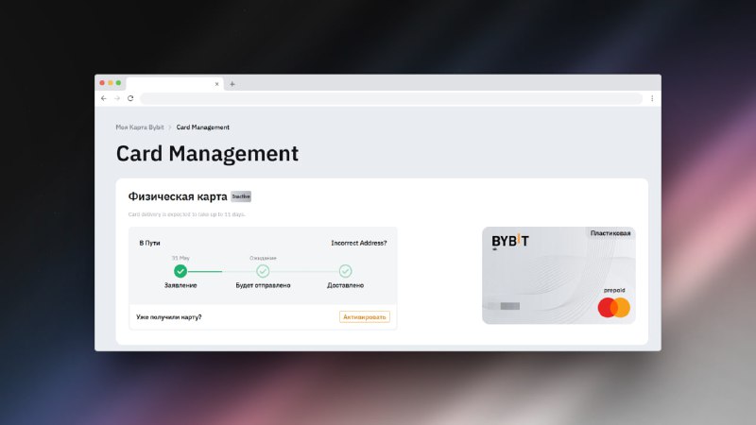This screenshot has width=756, height=425.
Task: Click the Активировать button
Action: pyautogui.click(x=365, y=317)
